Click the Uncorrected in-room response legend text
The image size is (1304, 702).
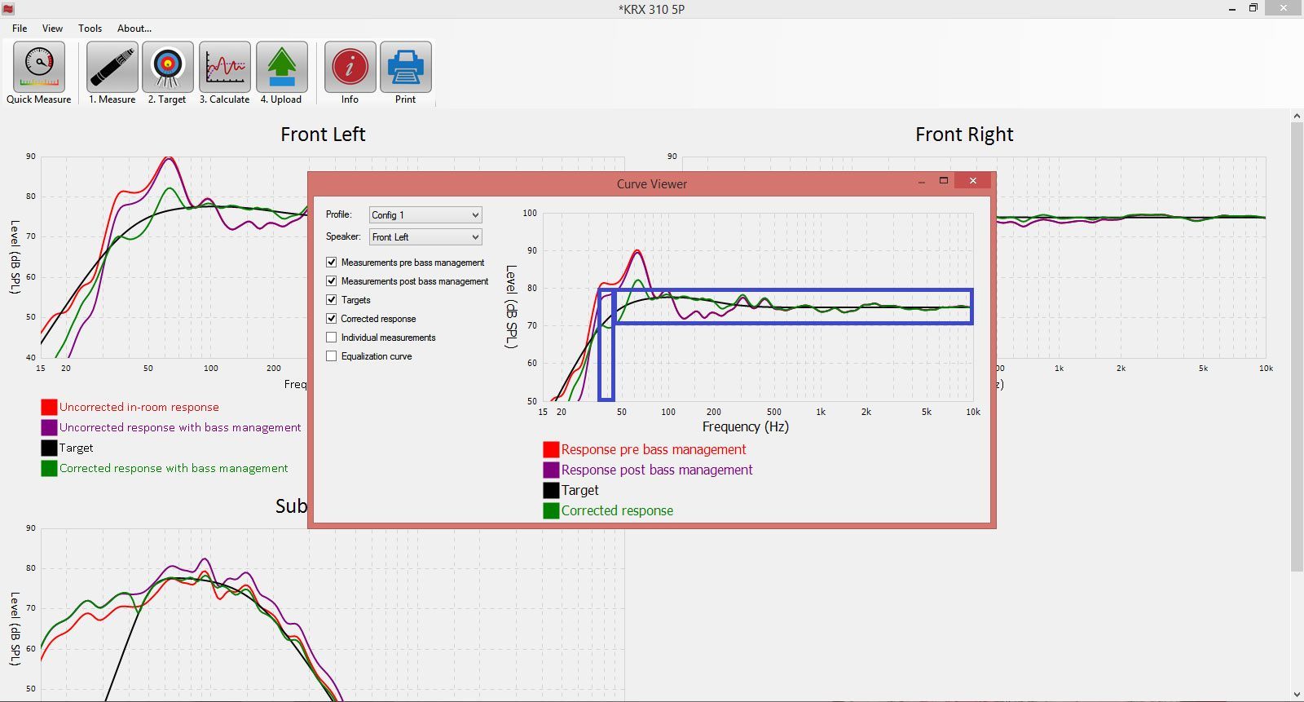click(x=139, y=407)
